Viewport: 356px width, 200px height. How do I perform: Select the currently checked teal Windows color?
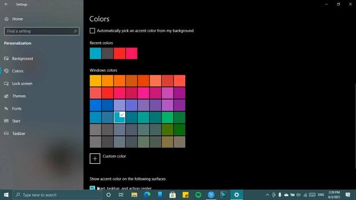click(120, 117)
